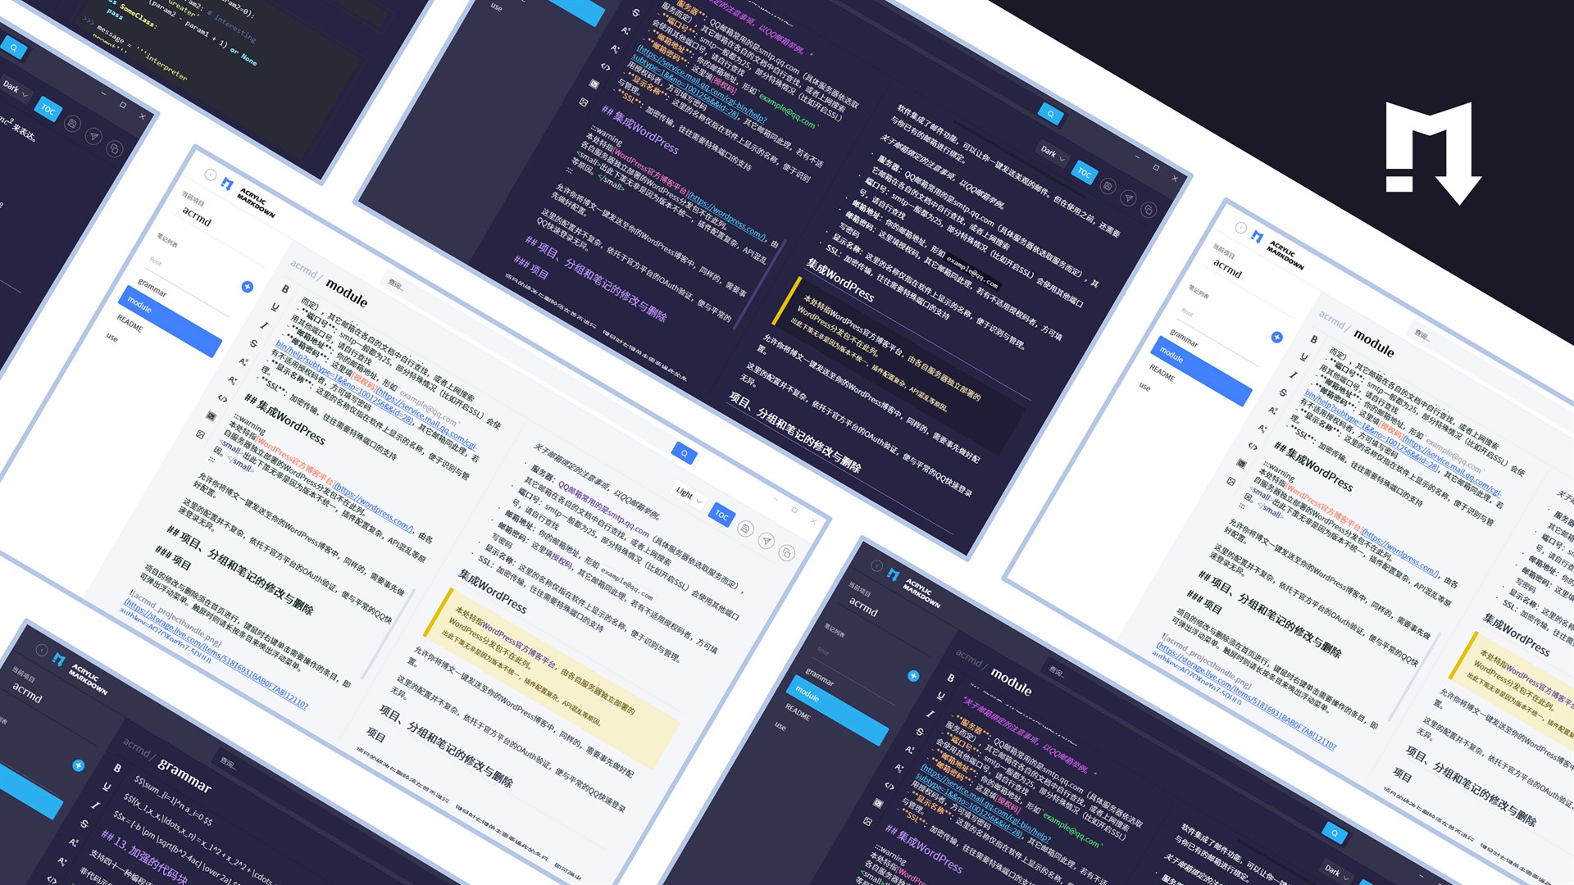Open Dark theme dropdown in top-center window
Viewport: 1574px width, 885px height.
click(1053, 152)
